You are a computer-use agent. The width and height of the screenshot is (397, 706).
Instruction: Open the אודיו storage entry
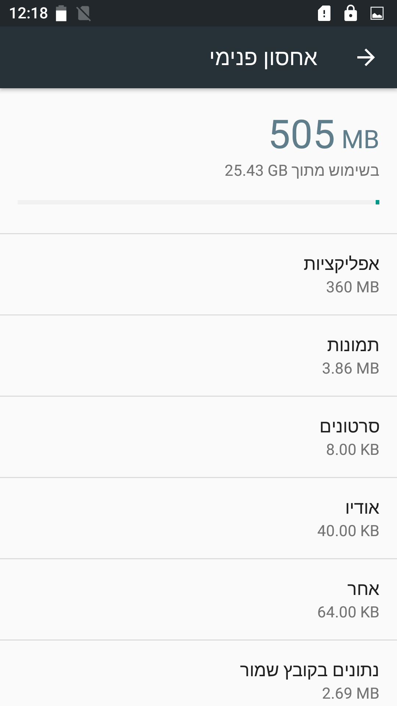point(198,518)
